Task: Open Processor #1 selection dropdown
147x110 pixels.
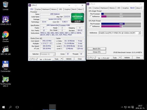Action: 48,54
